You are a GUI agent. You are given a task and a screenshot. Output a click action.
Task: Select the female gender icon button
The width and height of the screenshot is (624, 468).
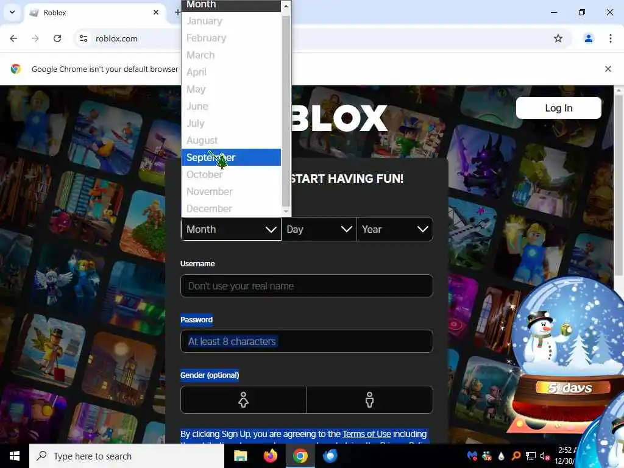pos(244,400)
